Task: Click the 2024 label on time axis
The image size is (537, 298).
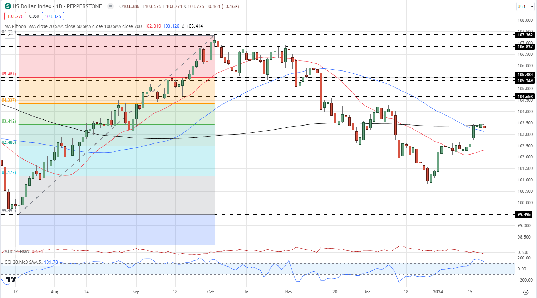Action: tap(438, 292)
